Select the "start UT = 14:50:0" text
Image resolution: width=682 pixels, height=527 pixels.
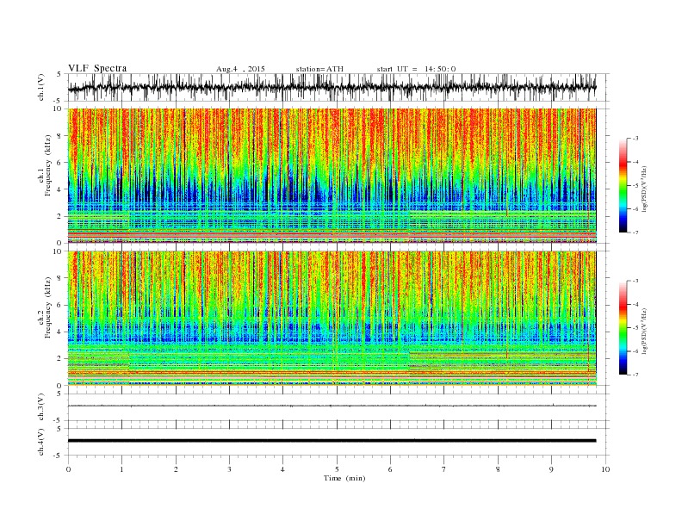pos(416,69)
